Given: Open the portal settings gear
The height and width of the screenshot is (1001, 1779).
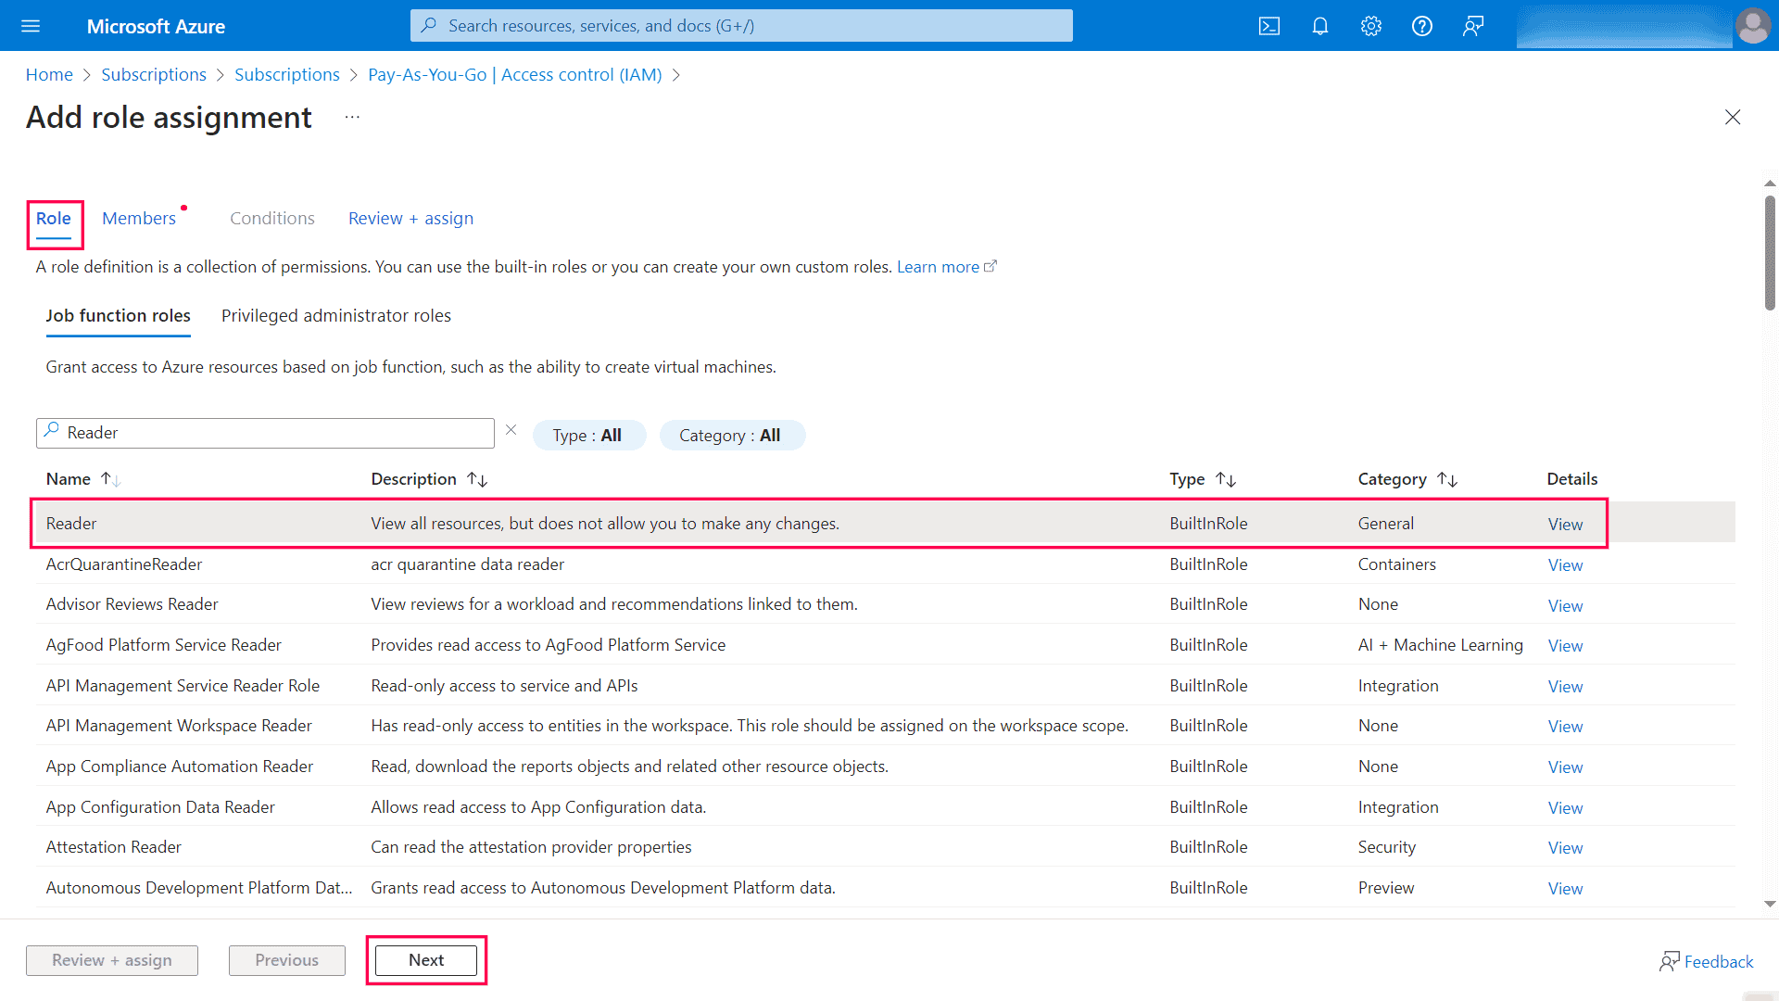Looking at the screenshot, I should point(1370,25).
